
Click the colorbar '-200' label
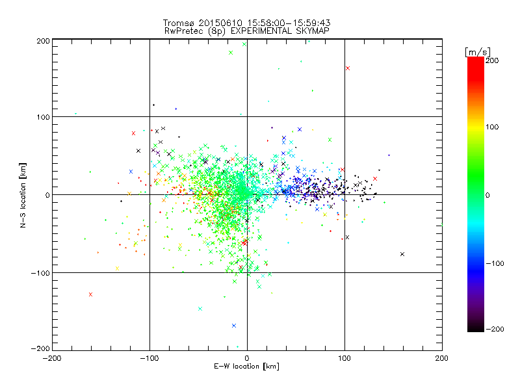(x=495, y=329)
